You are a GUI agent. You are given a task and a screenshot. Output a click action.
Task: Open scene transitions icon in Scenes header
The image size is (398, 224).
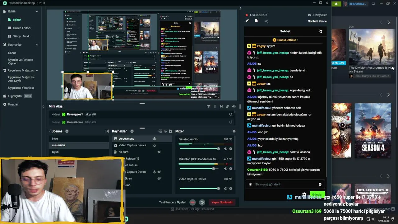coord(107,131)
